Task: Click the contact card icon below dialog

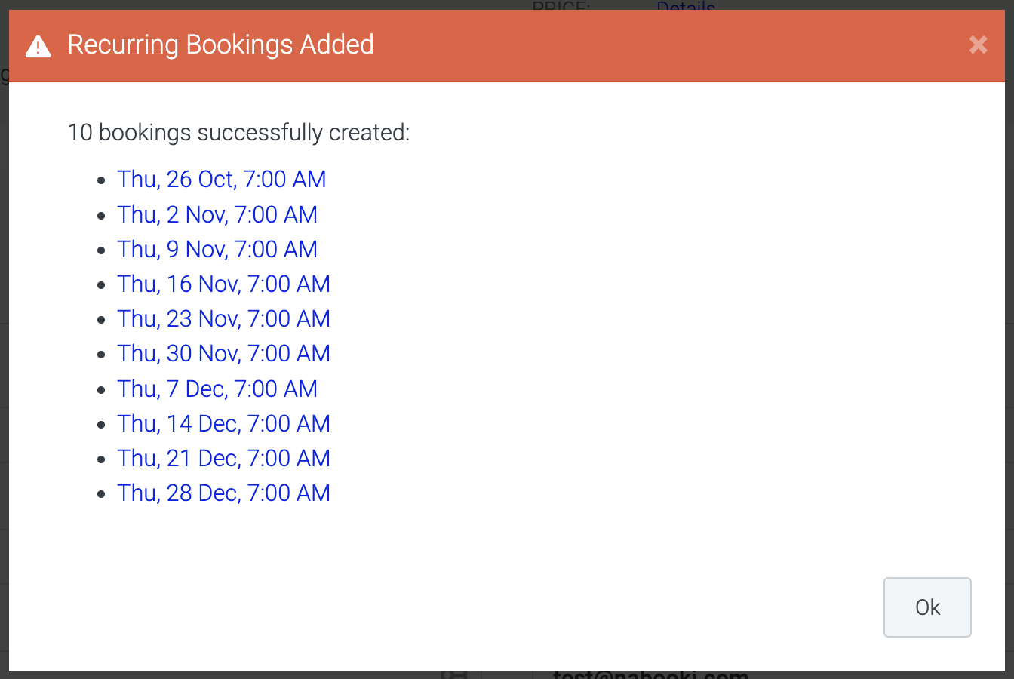Action: pyautogui.click(x=454, y=674)
